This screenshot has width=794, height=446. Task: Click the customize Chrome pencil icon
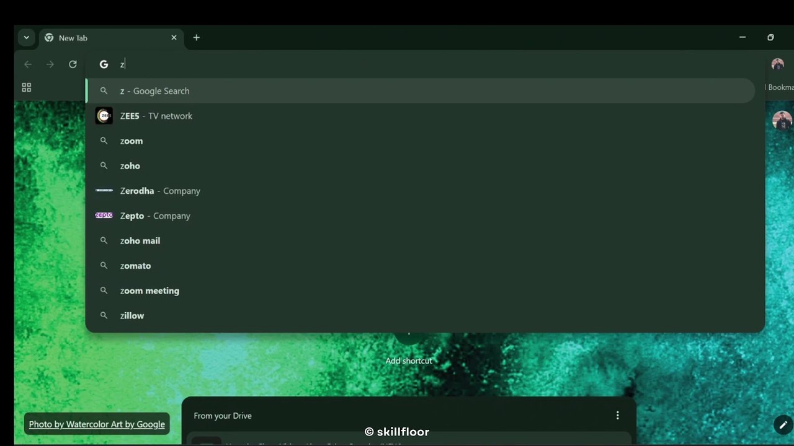pyautogui.click(x=783, y=425)
